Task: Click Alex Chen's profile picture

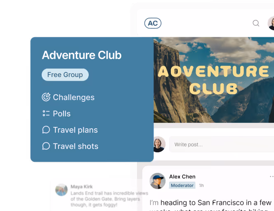Action: tap(158, 181)
